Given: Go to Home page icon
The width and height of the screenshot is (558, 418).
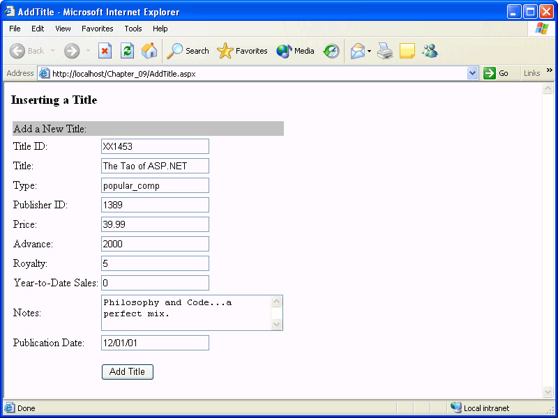Looking at the screenshot, I should [149, 51].
